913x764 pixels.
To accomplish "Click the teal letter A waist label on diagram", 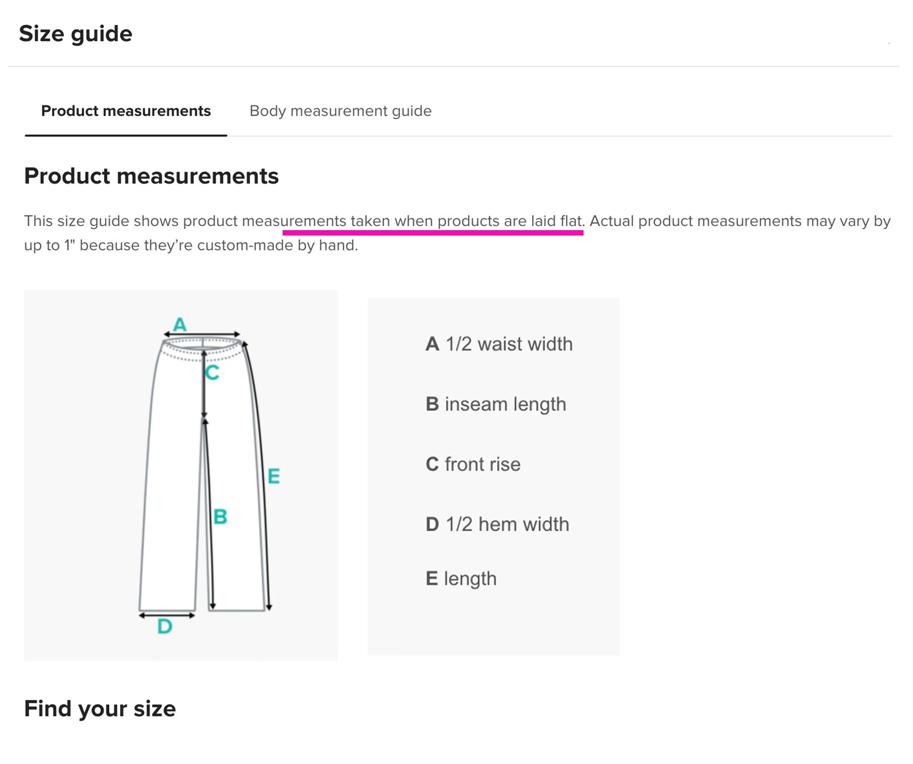I will 180,324.
